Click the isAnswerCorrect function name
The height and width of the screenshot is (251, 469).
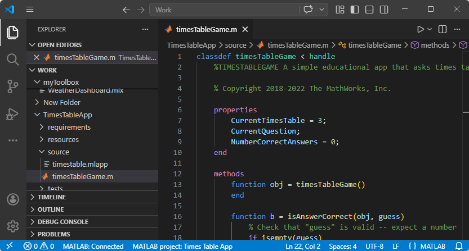click(x=320, y=217)
